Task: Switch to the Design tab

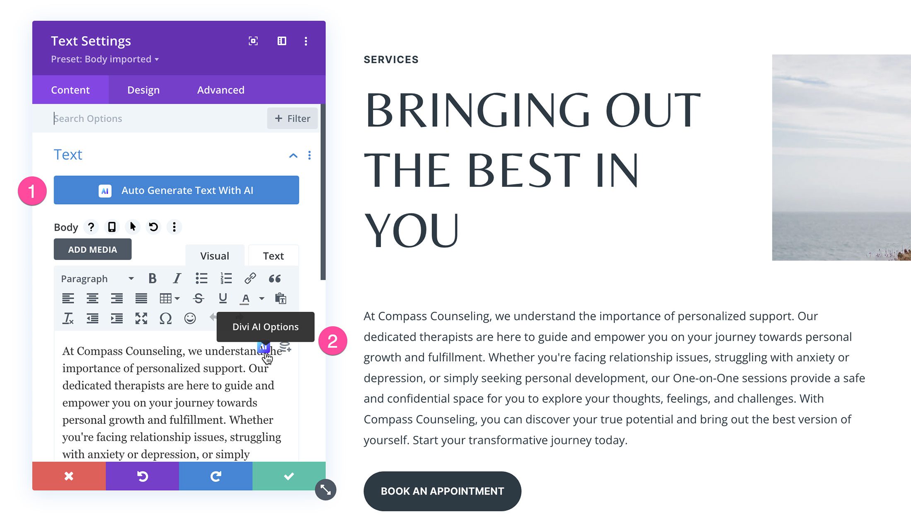Action: point(144,89)
